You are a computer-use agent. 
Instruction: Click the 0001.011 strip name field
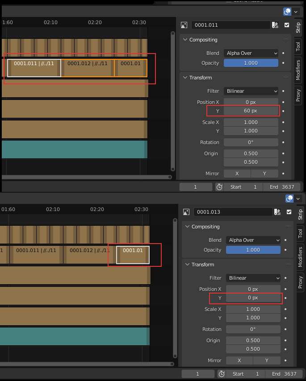point(231,25)
